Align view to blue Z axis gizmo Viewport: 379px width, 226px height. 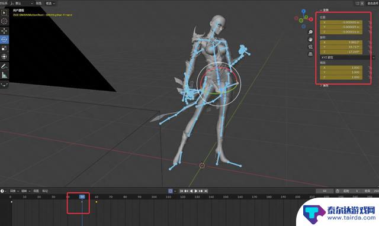coord(303,11)
